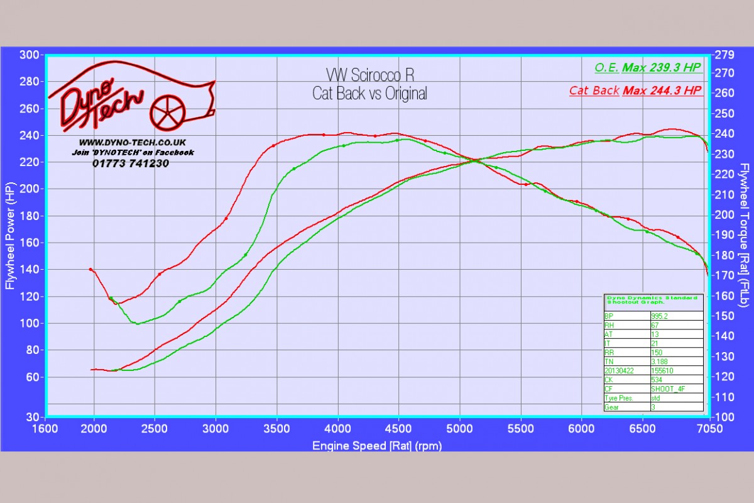Image resolution: width=754 pixels, height=503 pixels.
Task: Click the 60 tick on the Flywheel Power axis
Action: (33, 377)
